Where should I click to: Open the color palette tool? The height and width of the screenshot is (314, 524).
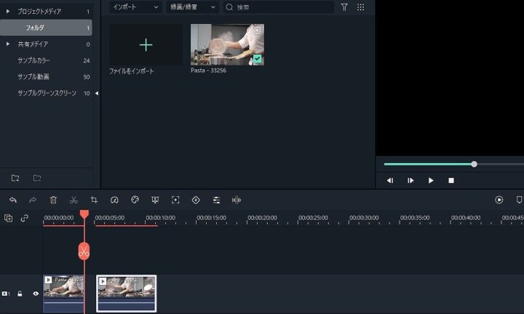pos(135,200)
